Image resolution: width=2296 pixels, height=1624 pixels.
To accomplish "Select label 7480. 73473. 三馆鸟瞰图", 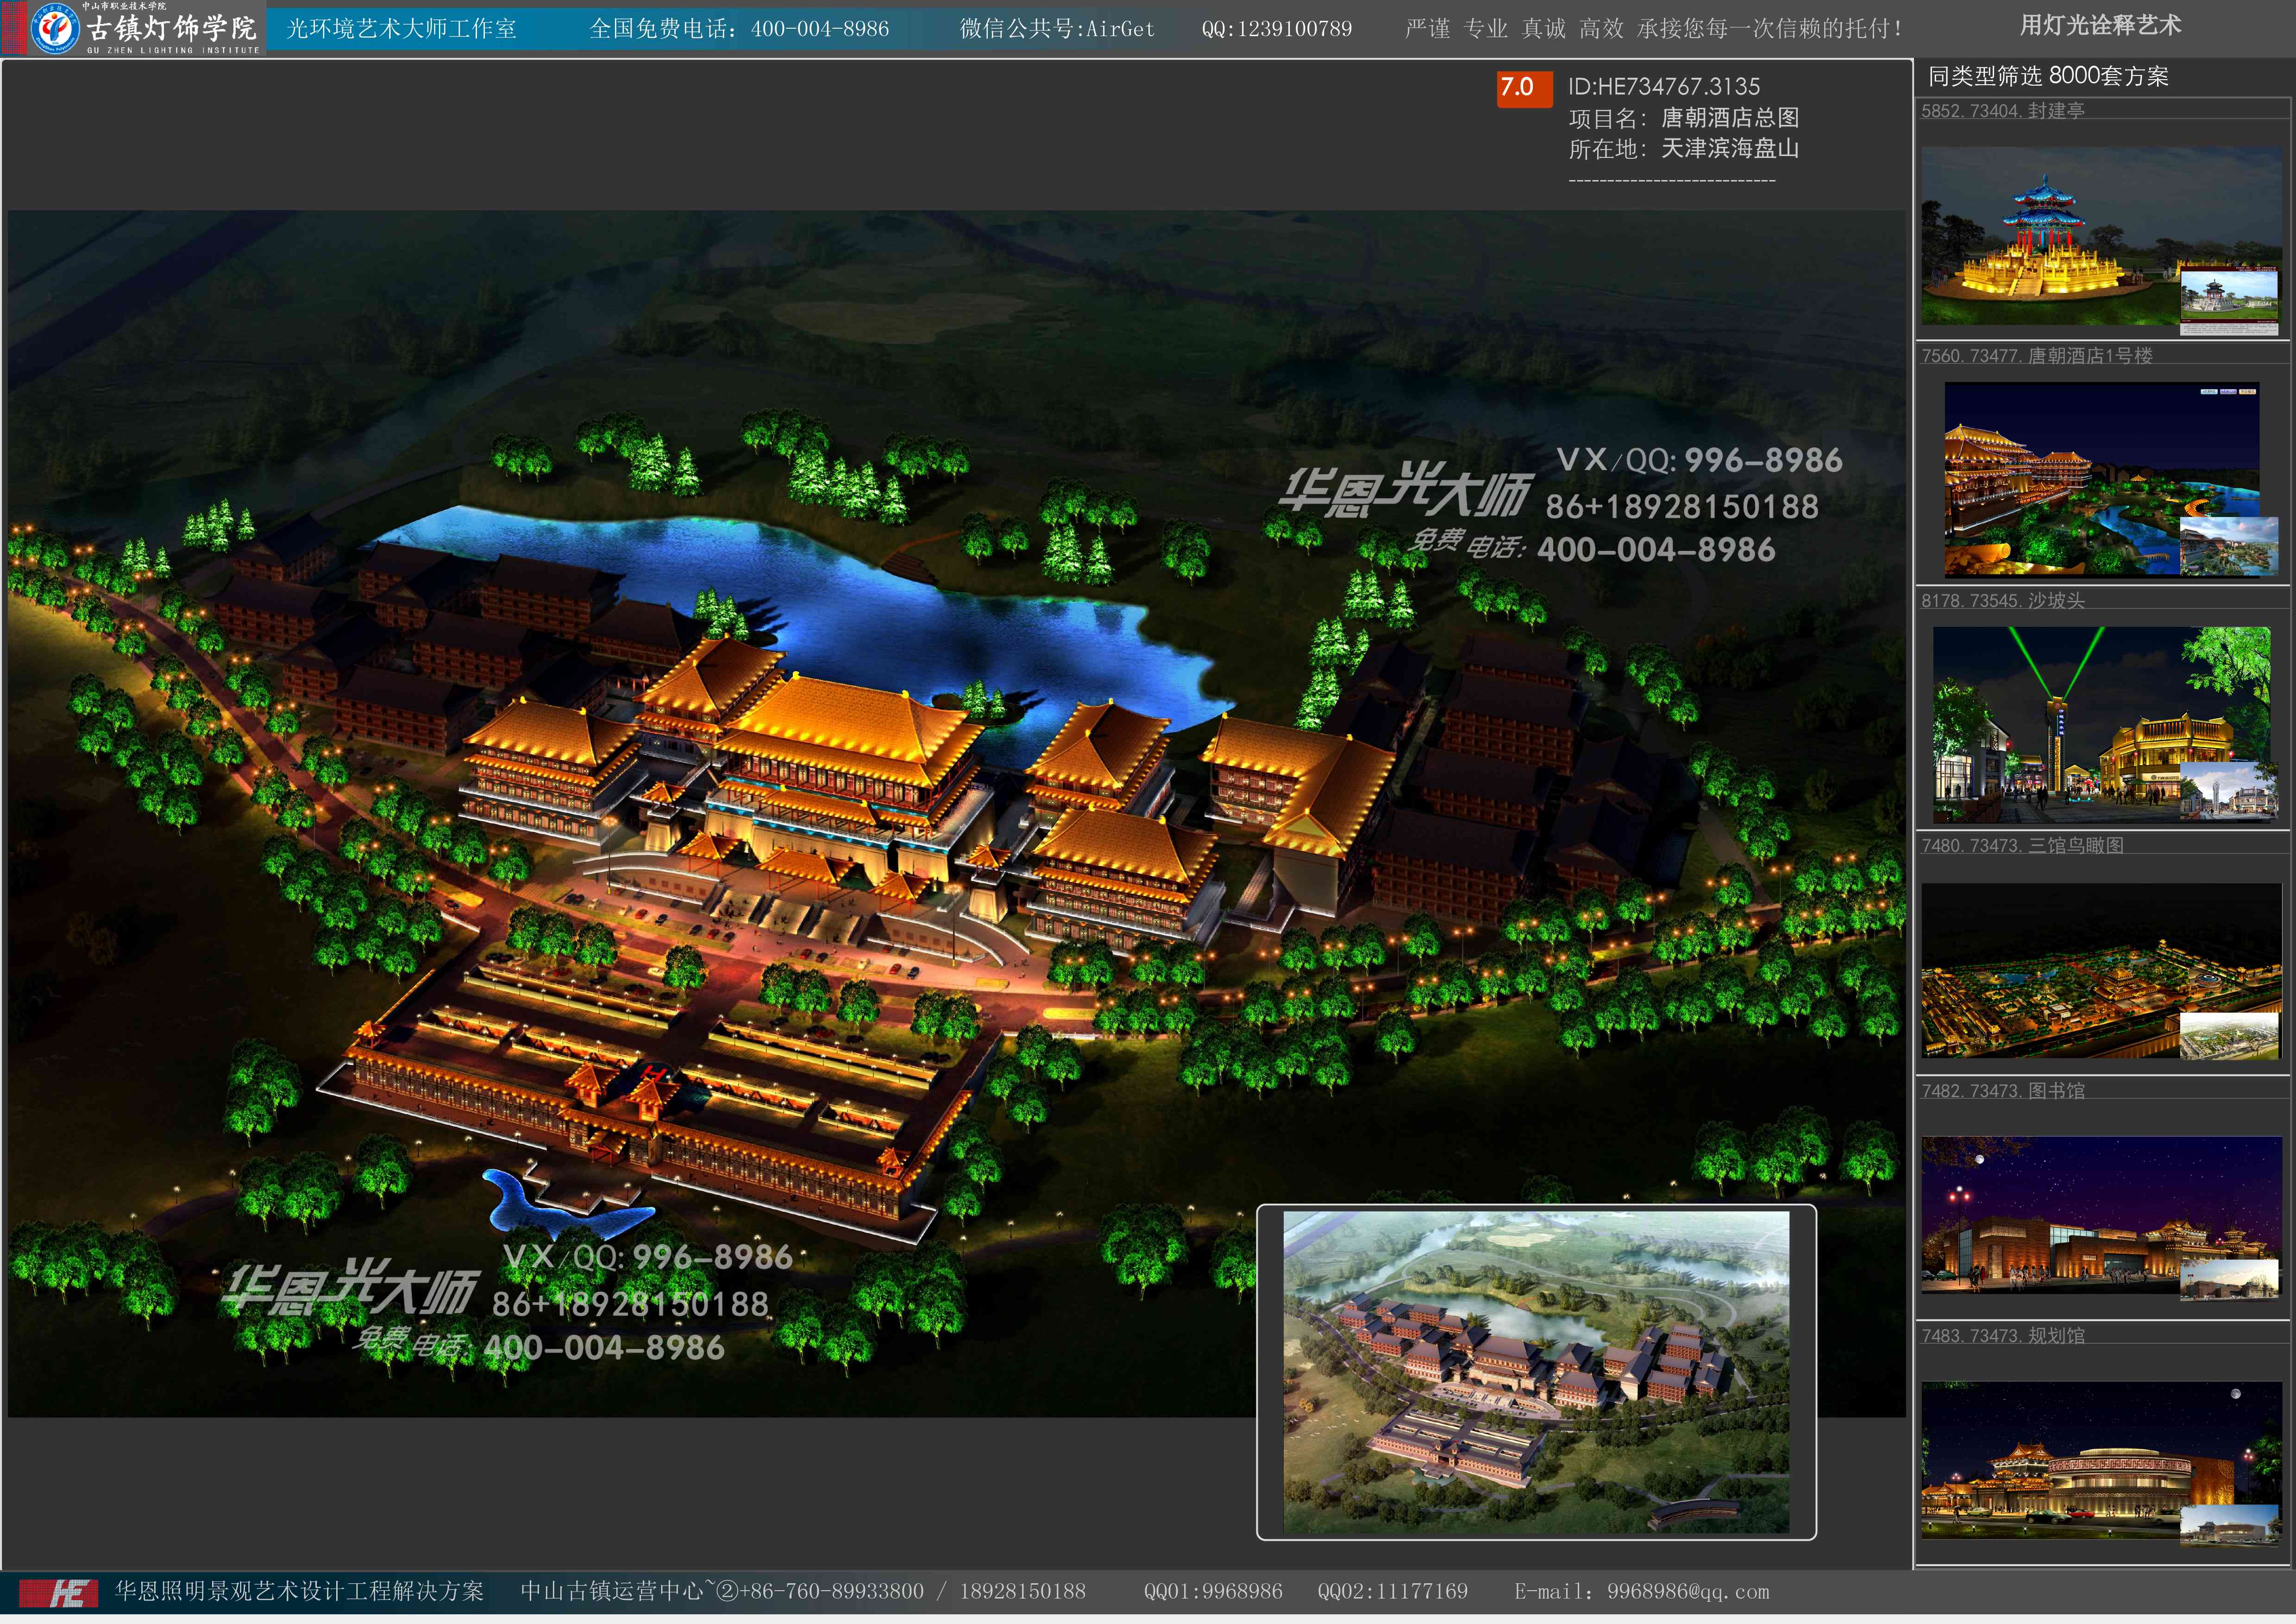I will (x=2022, y=846).
